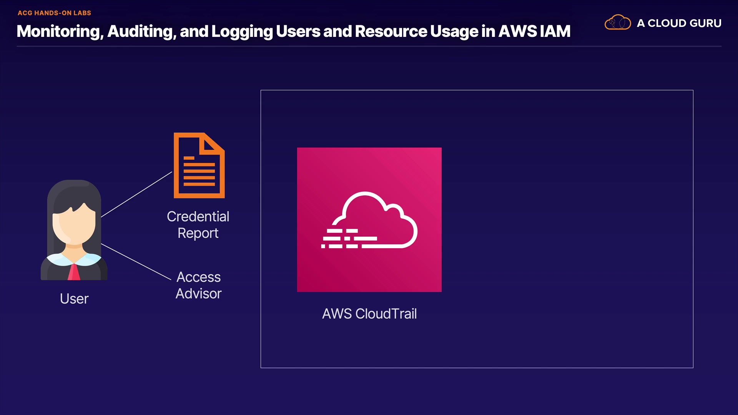This screenshot has height=415, width=738.
Task: Click the A Cloud Guru cloud logo
Action: 617,23
